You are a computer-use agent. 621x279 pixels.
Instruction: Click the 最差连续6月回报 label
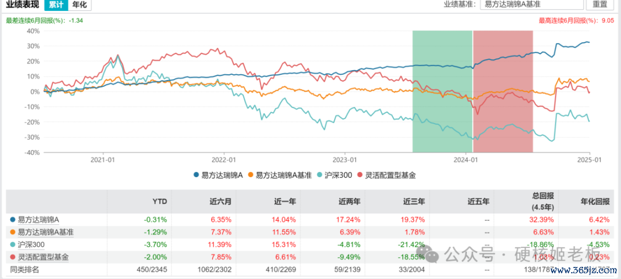[x=36, y=20]
